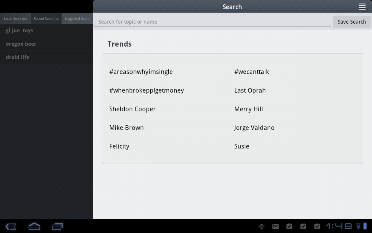Click the Save Search button
Viewport: 372px width, 233px height.
point(352,22)
